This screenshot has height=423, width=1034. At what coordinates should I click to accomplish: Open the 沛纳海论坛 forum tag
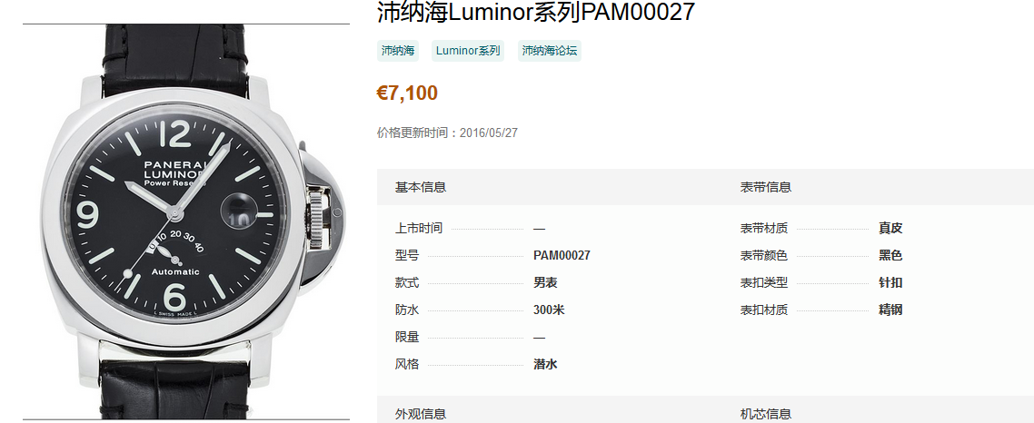[x=549, y=51]
